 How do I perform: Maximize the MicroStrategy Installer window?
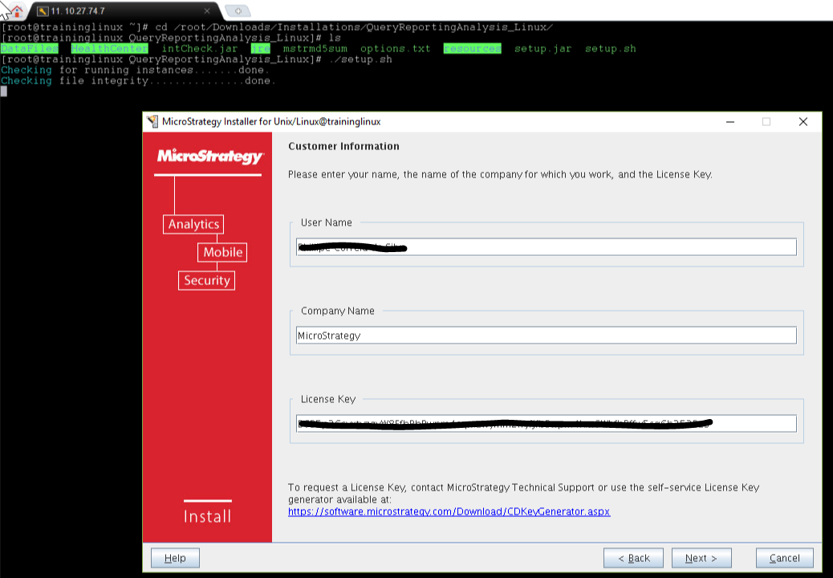click(x=766, y=122)
